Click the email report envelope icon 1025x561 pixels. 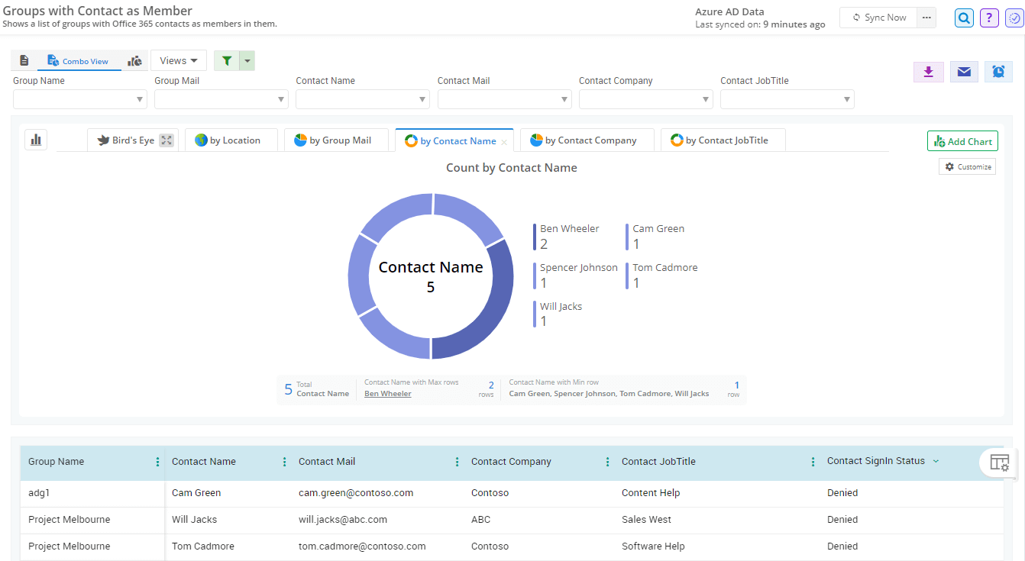click(964, 72)
